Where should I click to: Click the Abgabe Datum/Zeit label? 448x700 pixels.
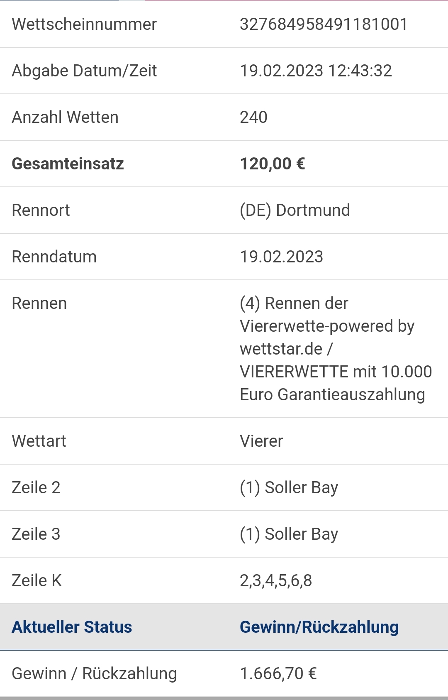pos(84,71)
